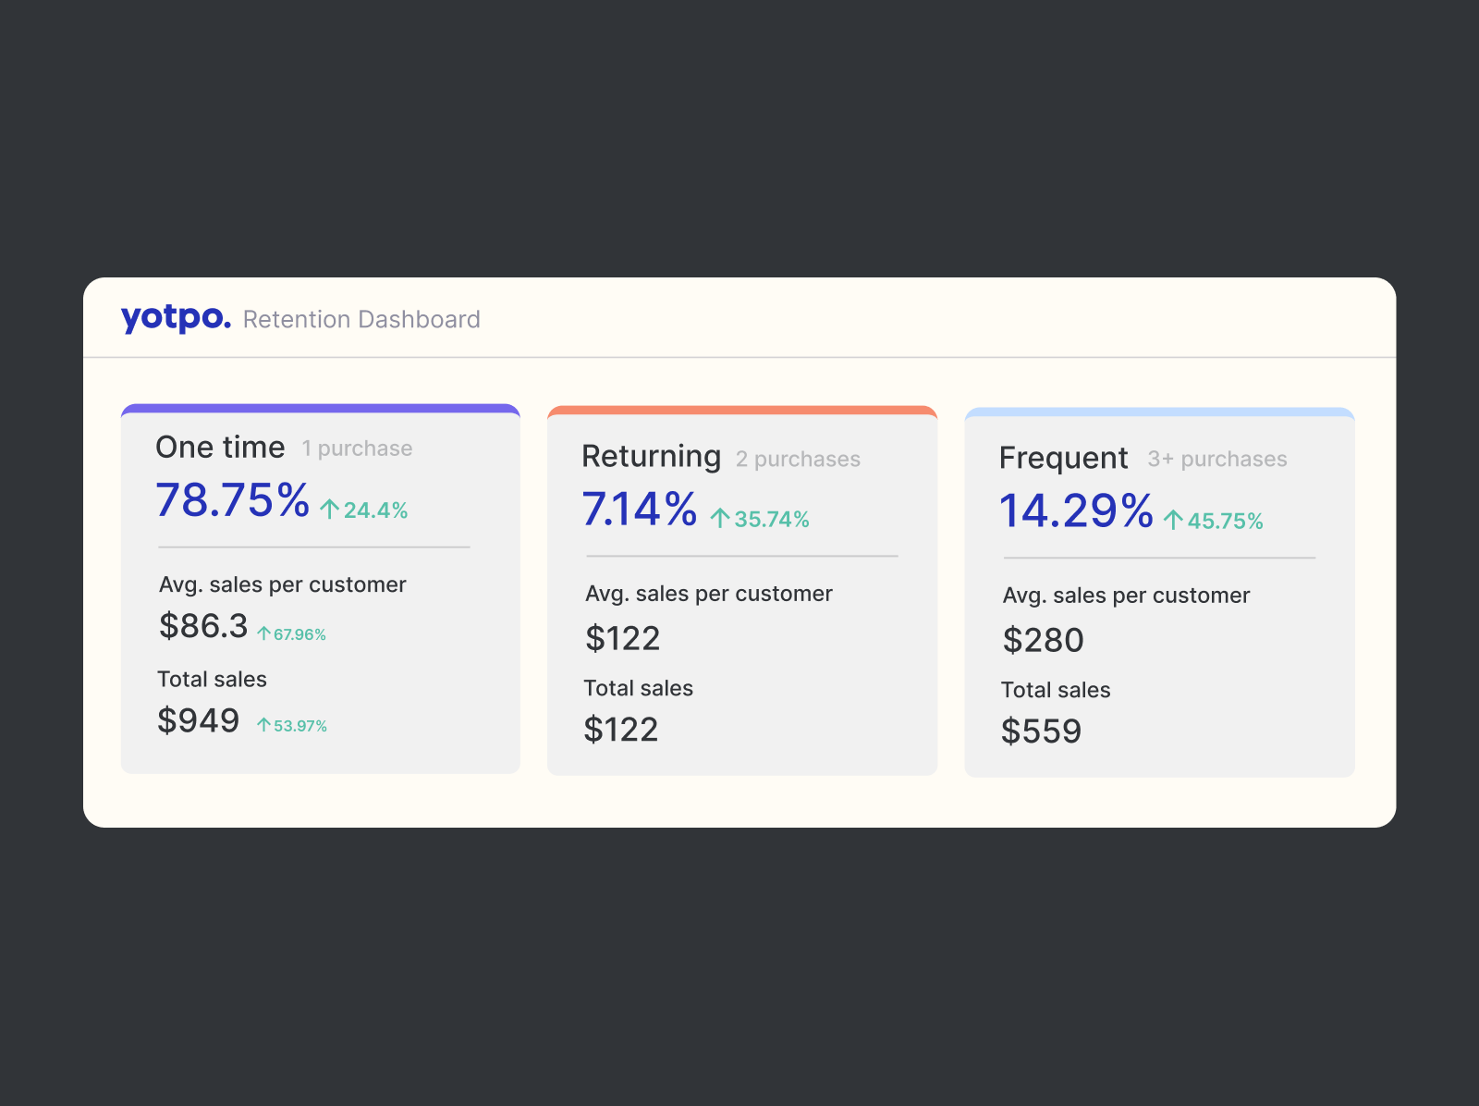The image size is (1479, 1106).
Task: Click the up arrow beside 35.74%
Action: click(719, 518)
